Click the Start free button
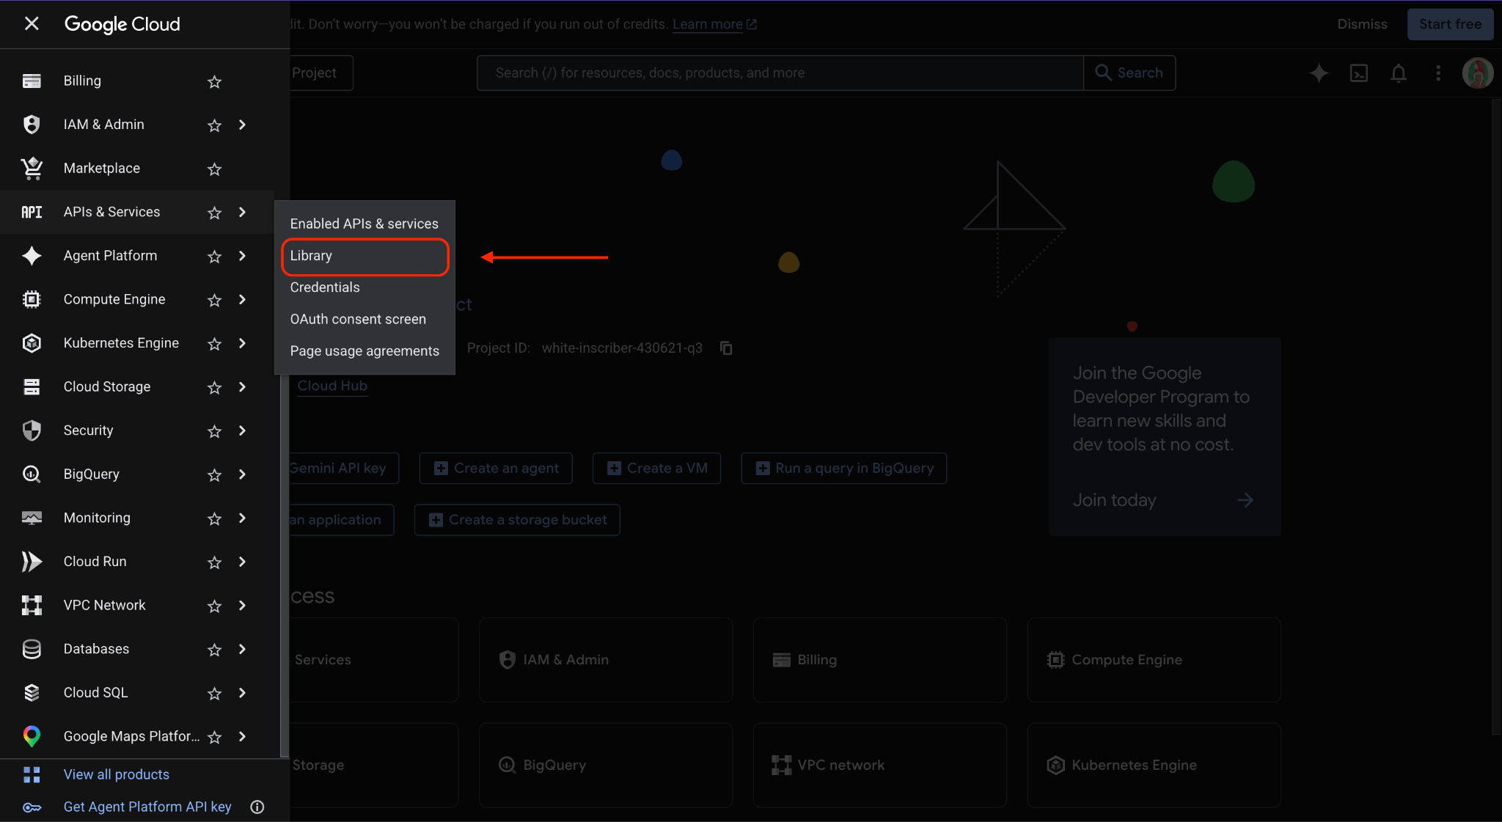The height and width of the screenshot is (822, 1502). (1450, 24)
